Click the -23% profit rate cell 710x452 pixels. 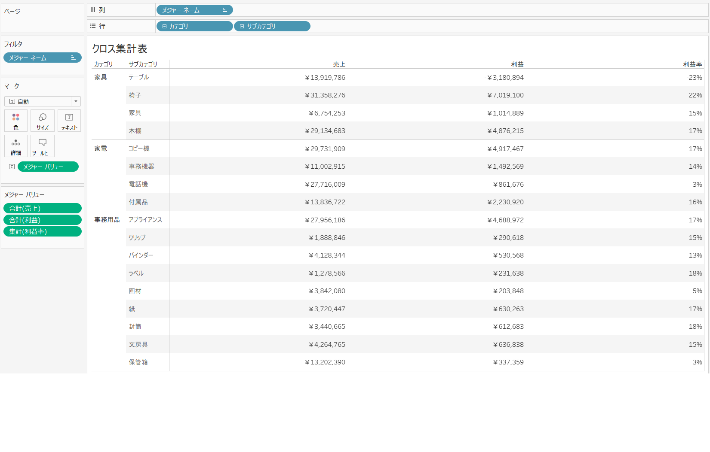(694, 78)
